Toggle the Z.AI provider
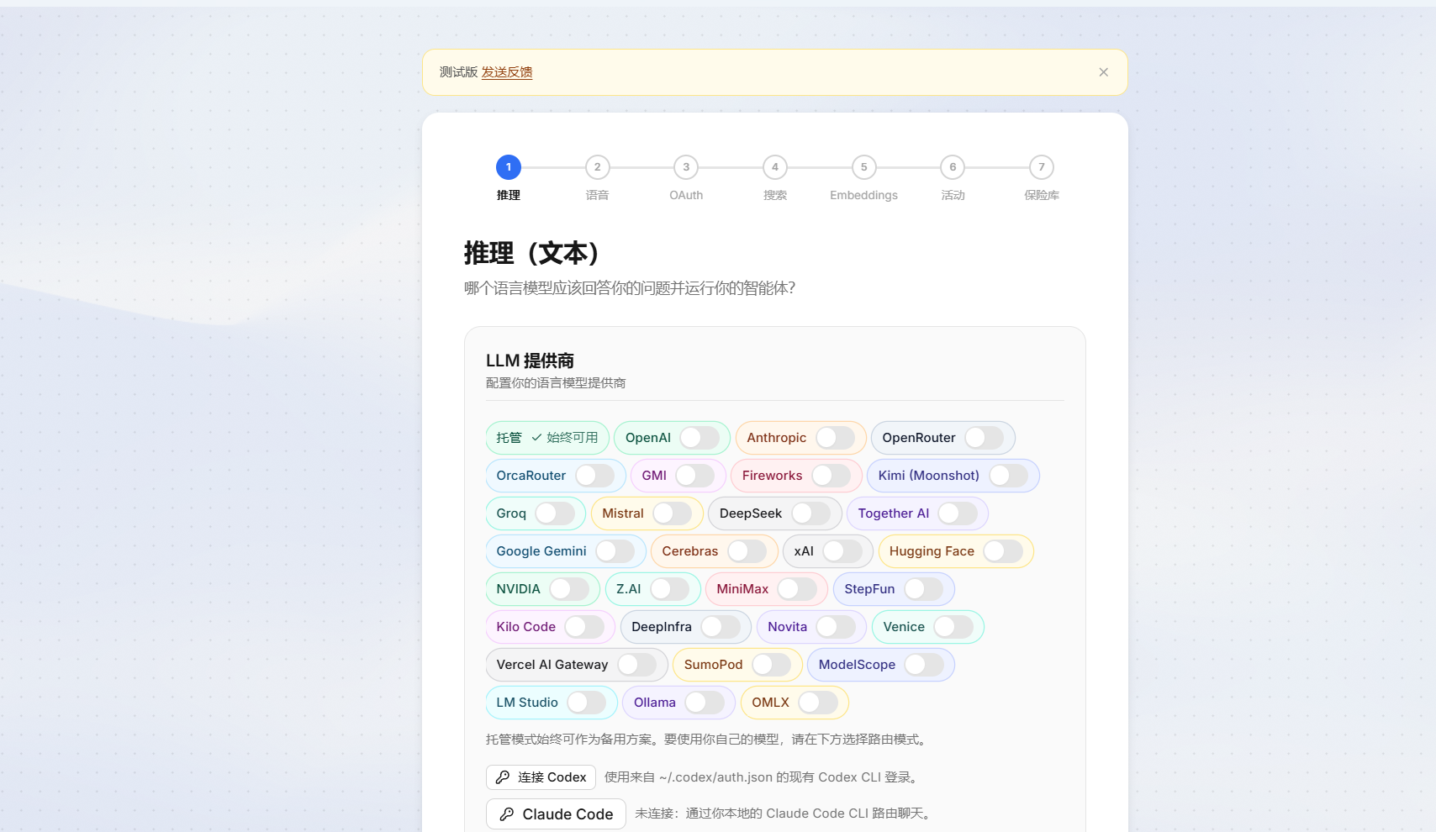 (670, 589)
